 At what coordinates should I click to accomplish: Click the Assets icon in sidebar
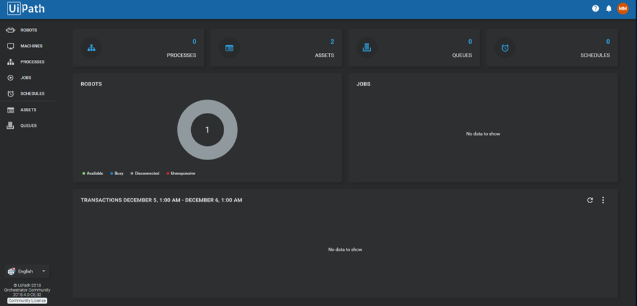tap(11, 110)
